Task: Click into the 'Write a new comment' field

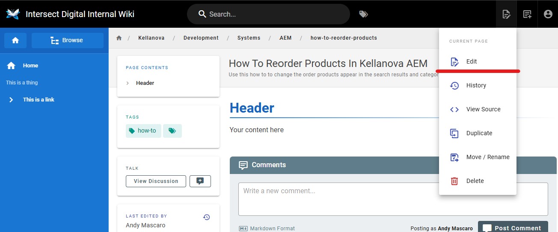Action: click(x=393, y=199)
